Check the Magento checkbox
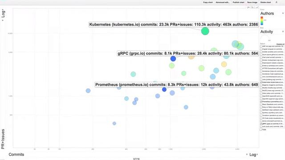The width and height of the screenshot is (285, 160). click(x=261, y=85)
